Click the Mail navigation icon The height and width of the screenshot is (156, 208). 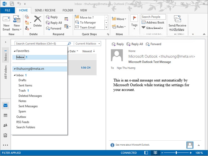[x=5, y=106]
